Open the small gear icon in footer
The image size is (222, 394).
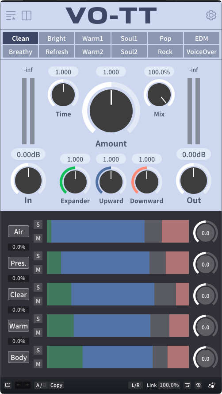[x=199, y=385]
